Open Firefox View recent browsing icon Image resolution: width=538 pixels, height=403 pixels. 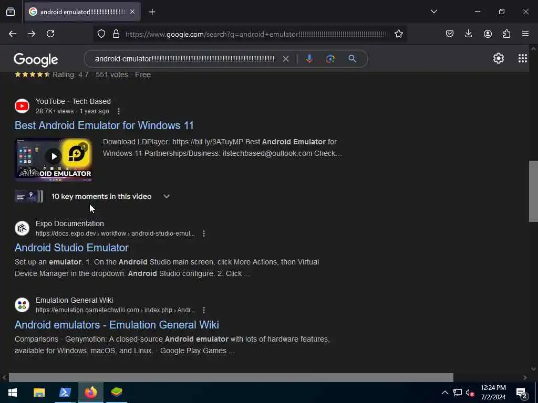tap(11, 12)
